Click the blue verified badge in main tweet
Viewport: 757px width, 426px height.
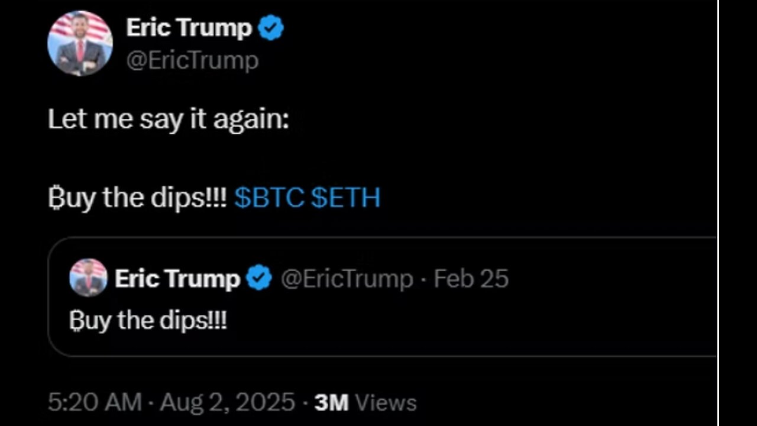(270, 28)
